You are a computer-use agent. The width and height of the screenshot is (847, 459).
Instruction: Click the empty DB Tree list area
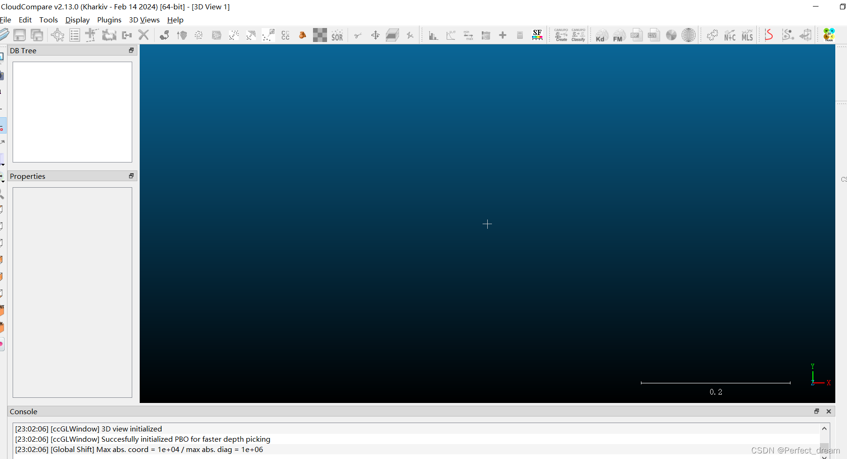click(72, 112)
